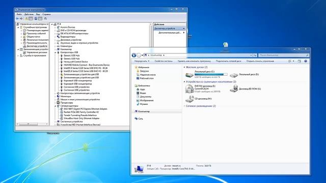The width and height of the screenshot is (326, 183).
Task: Click Удалить или изменить программу button
Action: (x=194, y=61)
